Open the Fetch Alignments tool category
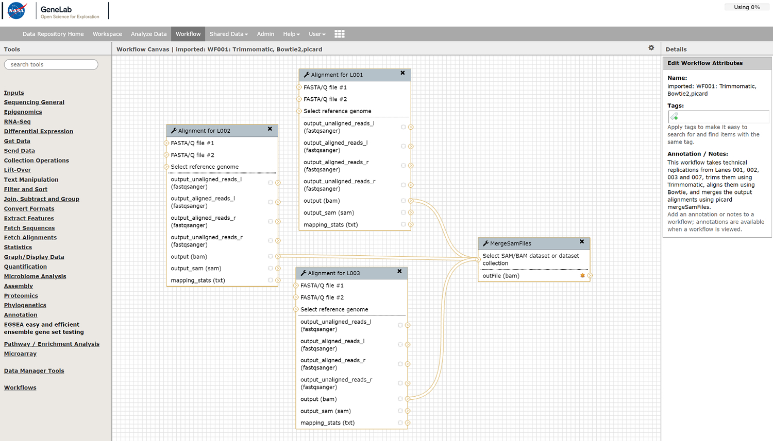The image size is (773, 441). tap(30, 237)
